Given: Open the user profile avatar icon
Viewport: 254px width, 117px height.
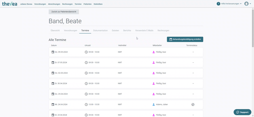Looking at the screenshot, I should point(247,4).
